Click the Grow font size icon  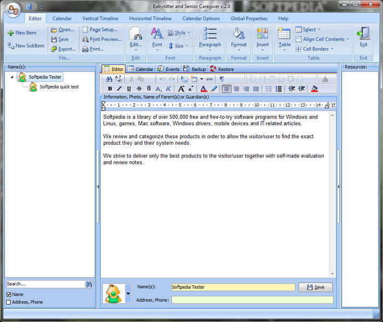[181, 89]
